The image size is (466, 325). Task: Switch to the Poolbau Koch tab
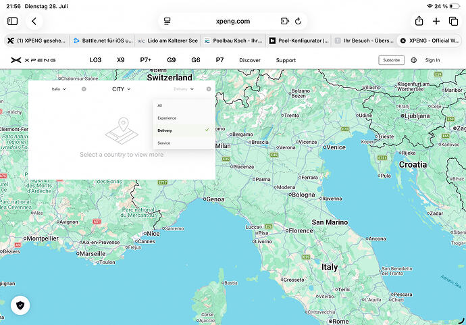[x=233, y=41]
